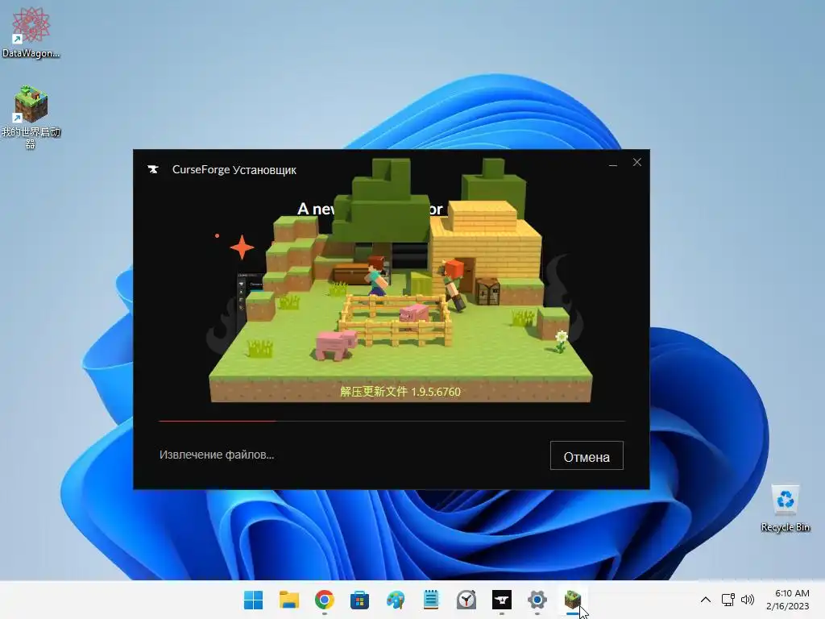825x619 pixels.
Task: Open the clock app icon in the taskbar
Action: pyautogui.click(x=466, y=600)
